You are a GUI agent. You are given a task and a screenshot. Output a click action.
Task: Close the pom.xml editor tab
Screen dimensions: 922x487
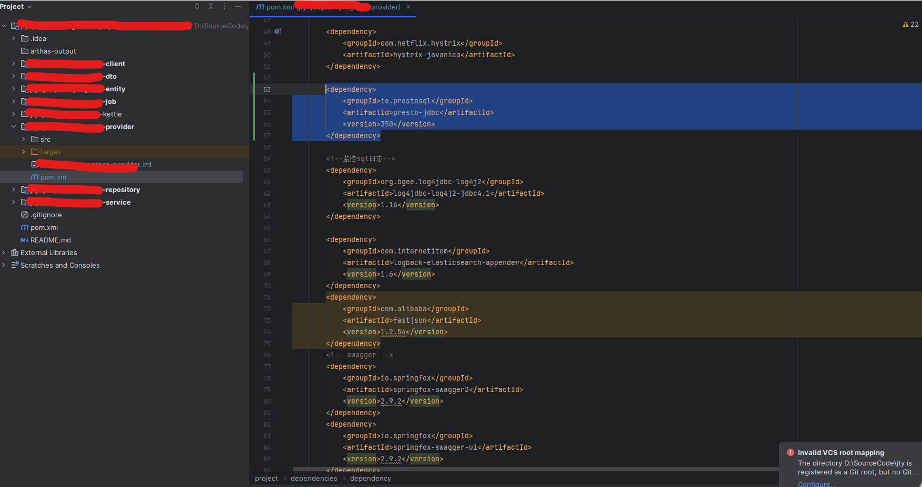(408, 7)
